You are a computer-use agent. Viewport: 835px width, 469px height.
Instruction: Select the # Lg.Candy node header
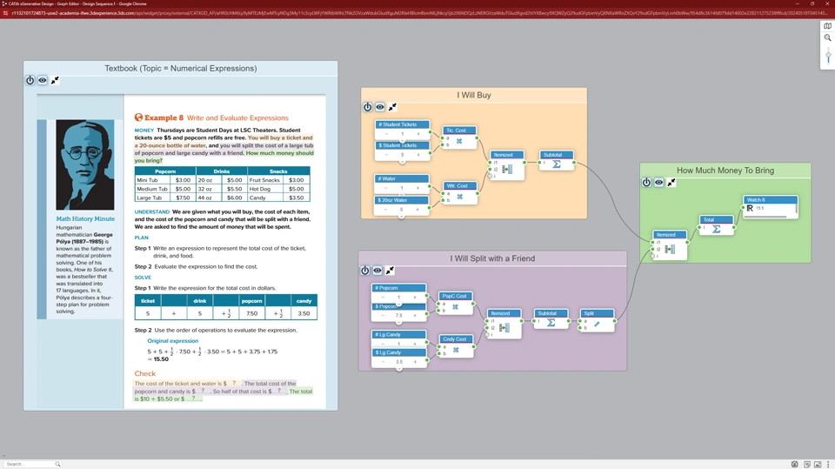point(399,335)
